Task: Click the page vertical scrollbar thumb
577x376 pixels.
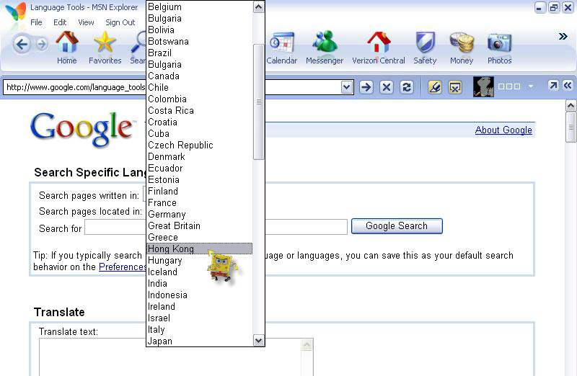Action: [x=571, y=127]
